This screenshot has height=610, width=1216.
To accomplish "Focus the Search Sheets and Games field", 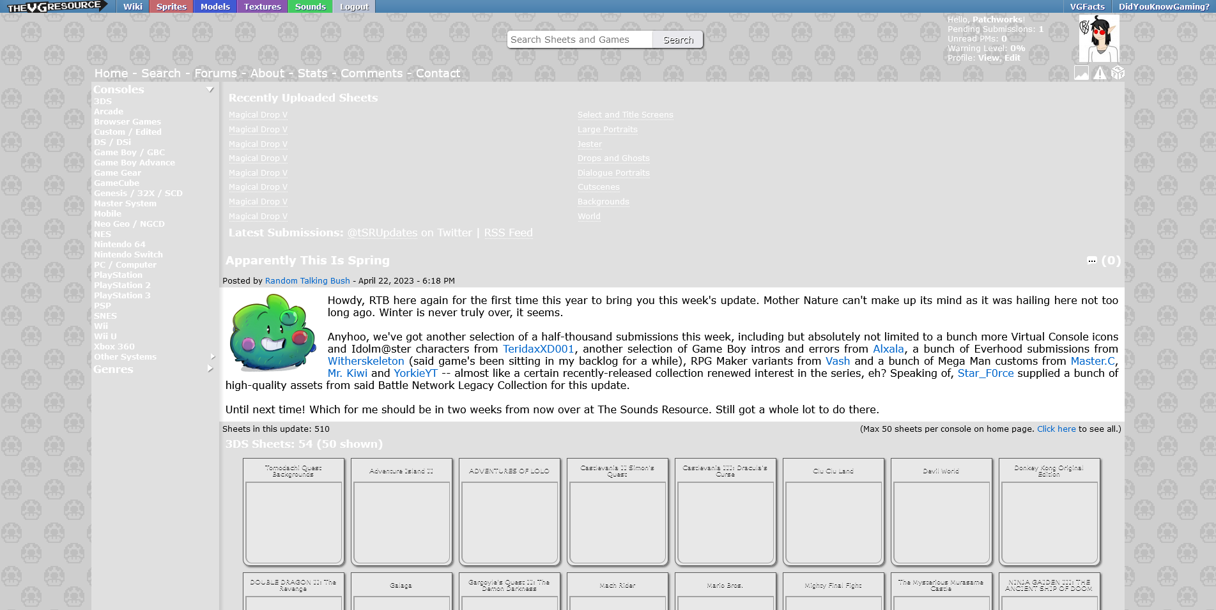I will pos(580,40).
